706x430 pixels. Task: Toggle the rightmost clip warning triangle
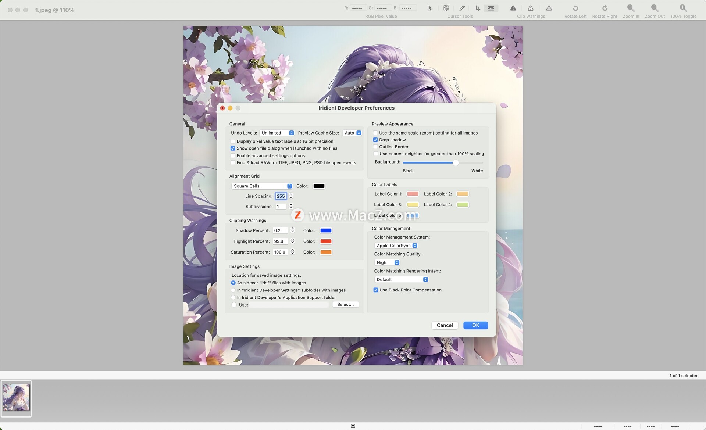coord(549,8)
